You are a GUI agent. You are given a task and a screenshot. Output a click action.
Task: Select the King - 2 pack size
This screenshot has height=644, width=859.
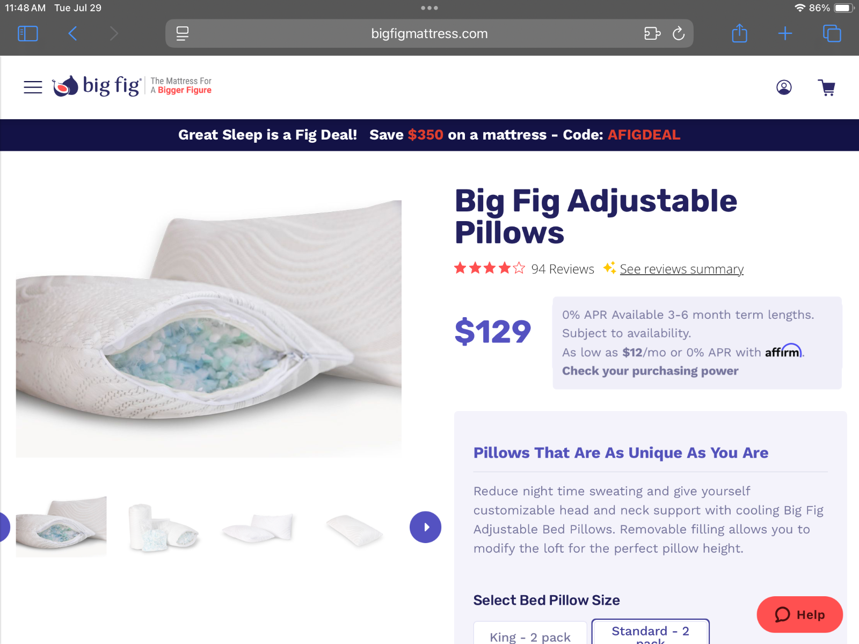coord(530,633)
